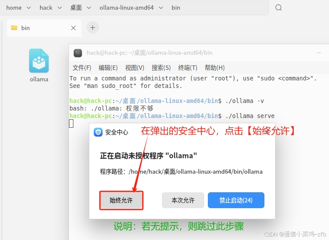Click the 安全中心 dialog title
This screenshot has width=329, height=240.
[x=116, y=132]
